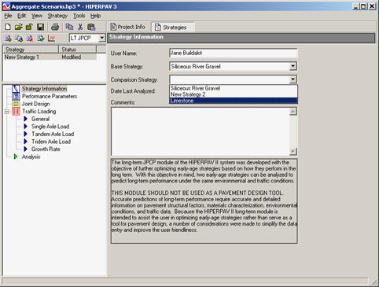Image resolution: width=379 pixels, height=287 pixels.
Task: Click strategy icon with green checkmark
Action: point(41,39)
